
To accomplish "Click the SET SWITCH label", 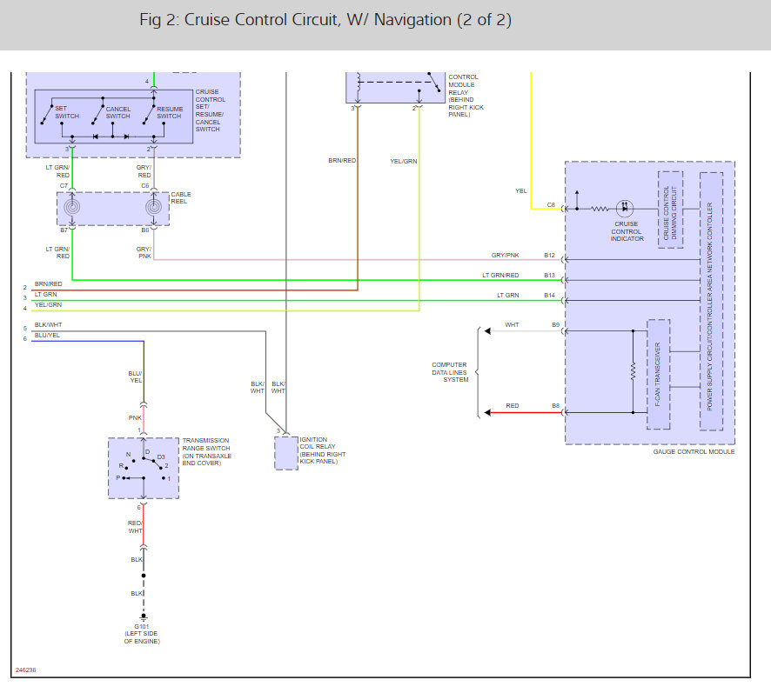I will click(x=67, y=112).
